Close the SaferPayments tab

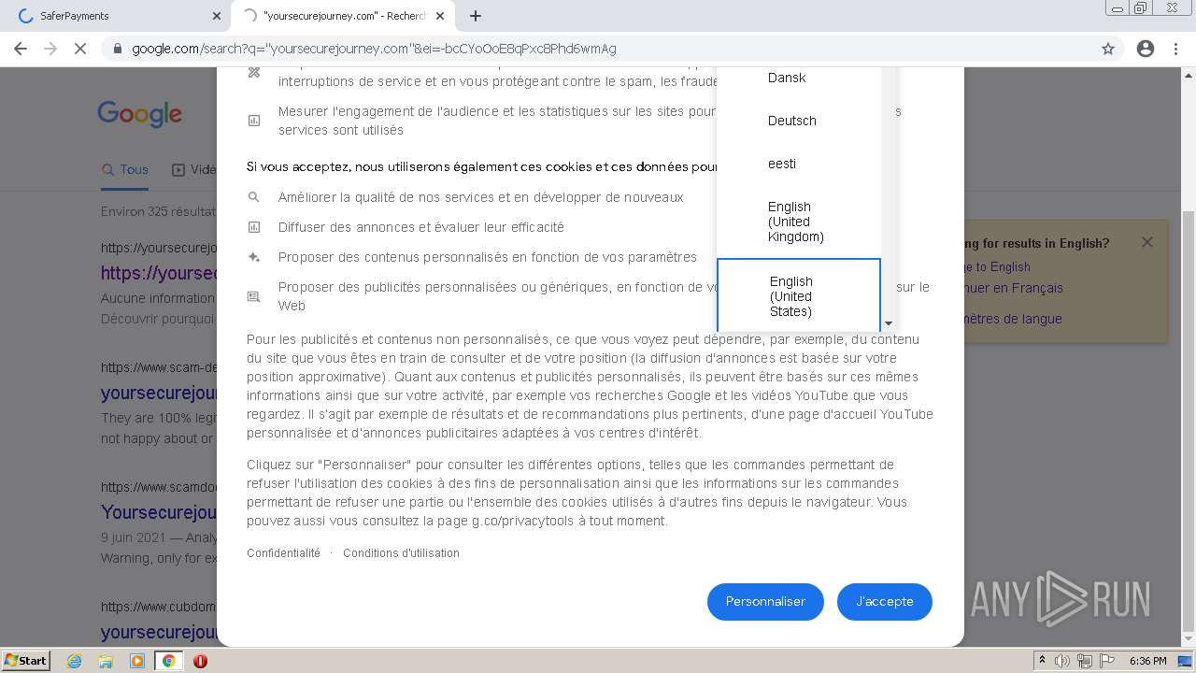coord(216,16)
